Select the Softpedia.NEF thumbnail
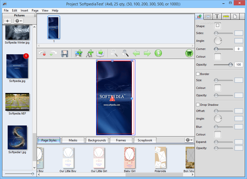Viewport: 247px width, 179px height. [x=17, y=102]
